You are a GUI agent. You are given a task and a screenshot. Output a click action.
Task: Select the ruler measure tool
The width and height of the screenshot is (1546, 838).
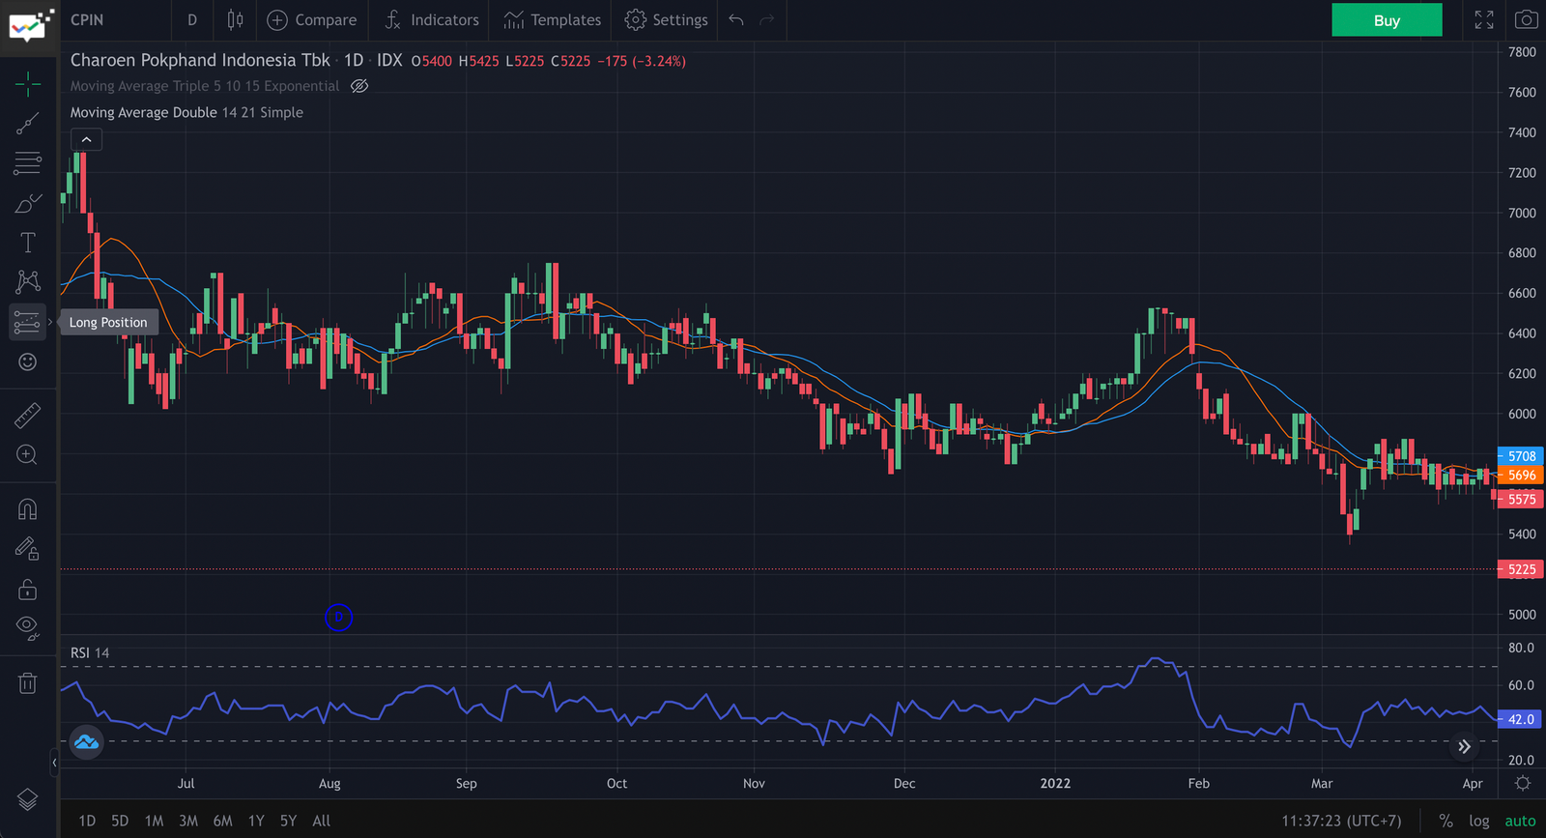28,415
